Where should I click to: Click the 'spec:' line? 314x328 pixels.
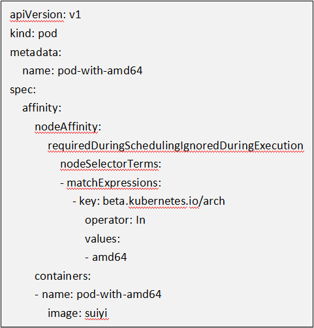click(23, 90)
